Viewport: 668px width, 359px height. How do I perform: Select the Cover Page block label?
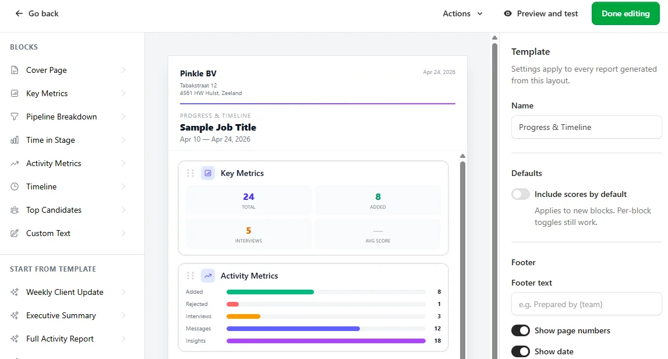47,70
